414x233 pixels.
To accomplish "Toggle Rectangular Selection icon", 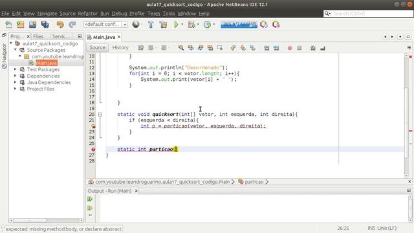I will (x=220, y=48).
